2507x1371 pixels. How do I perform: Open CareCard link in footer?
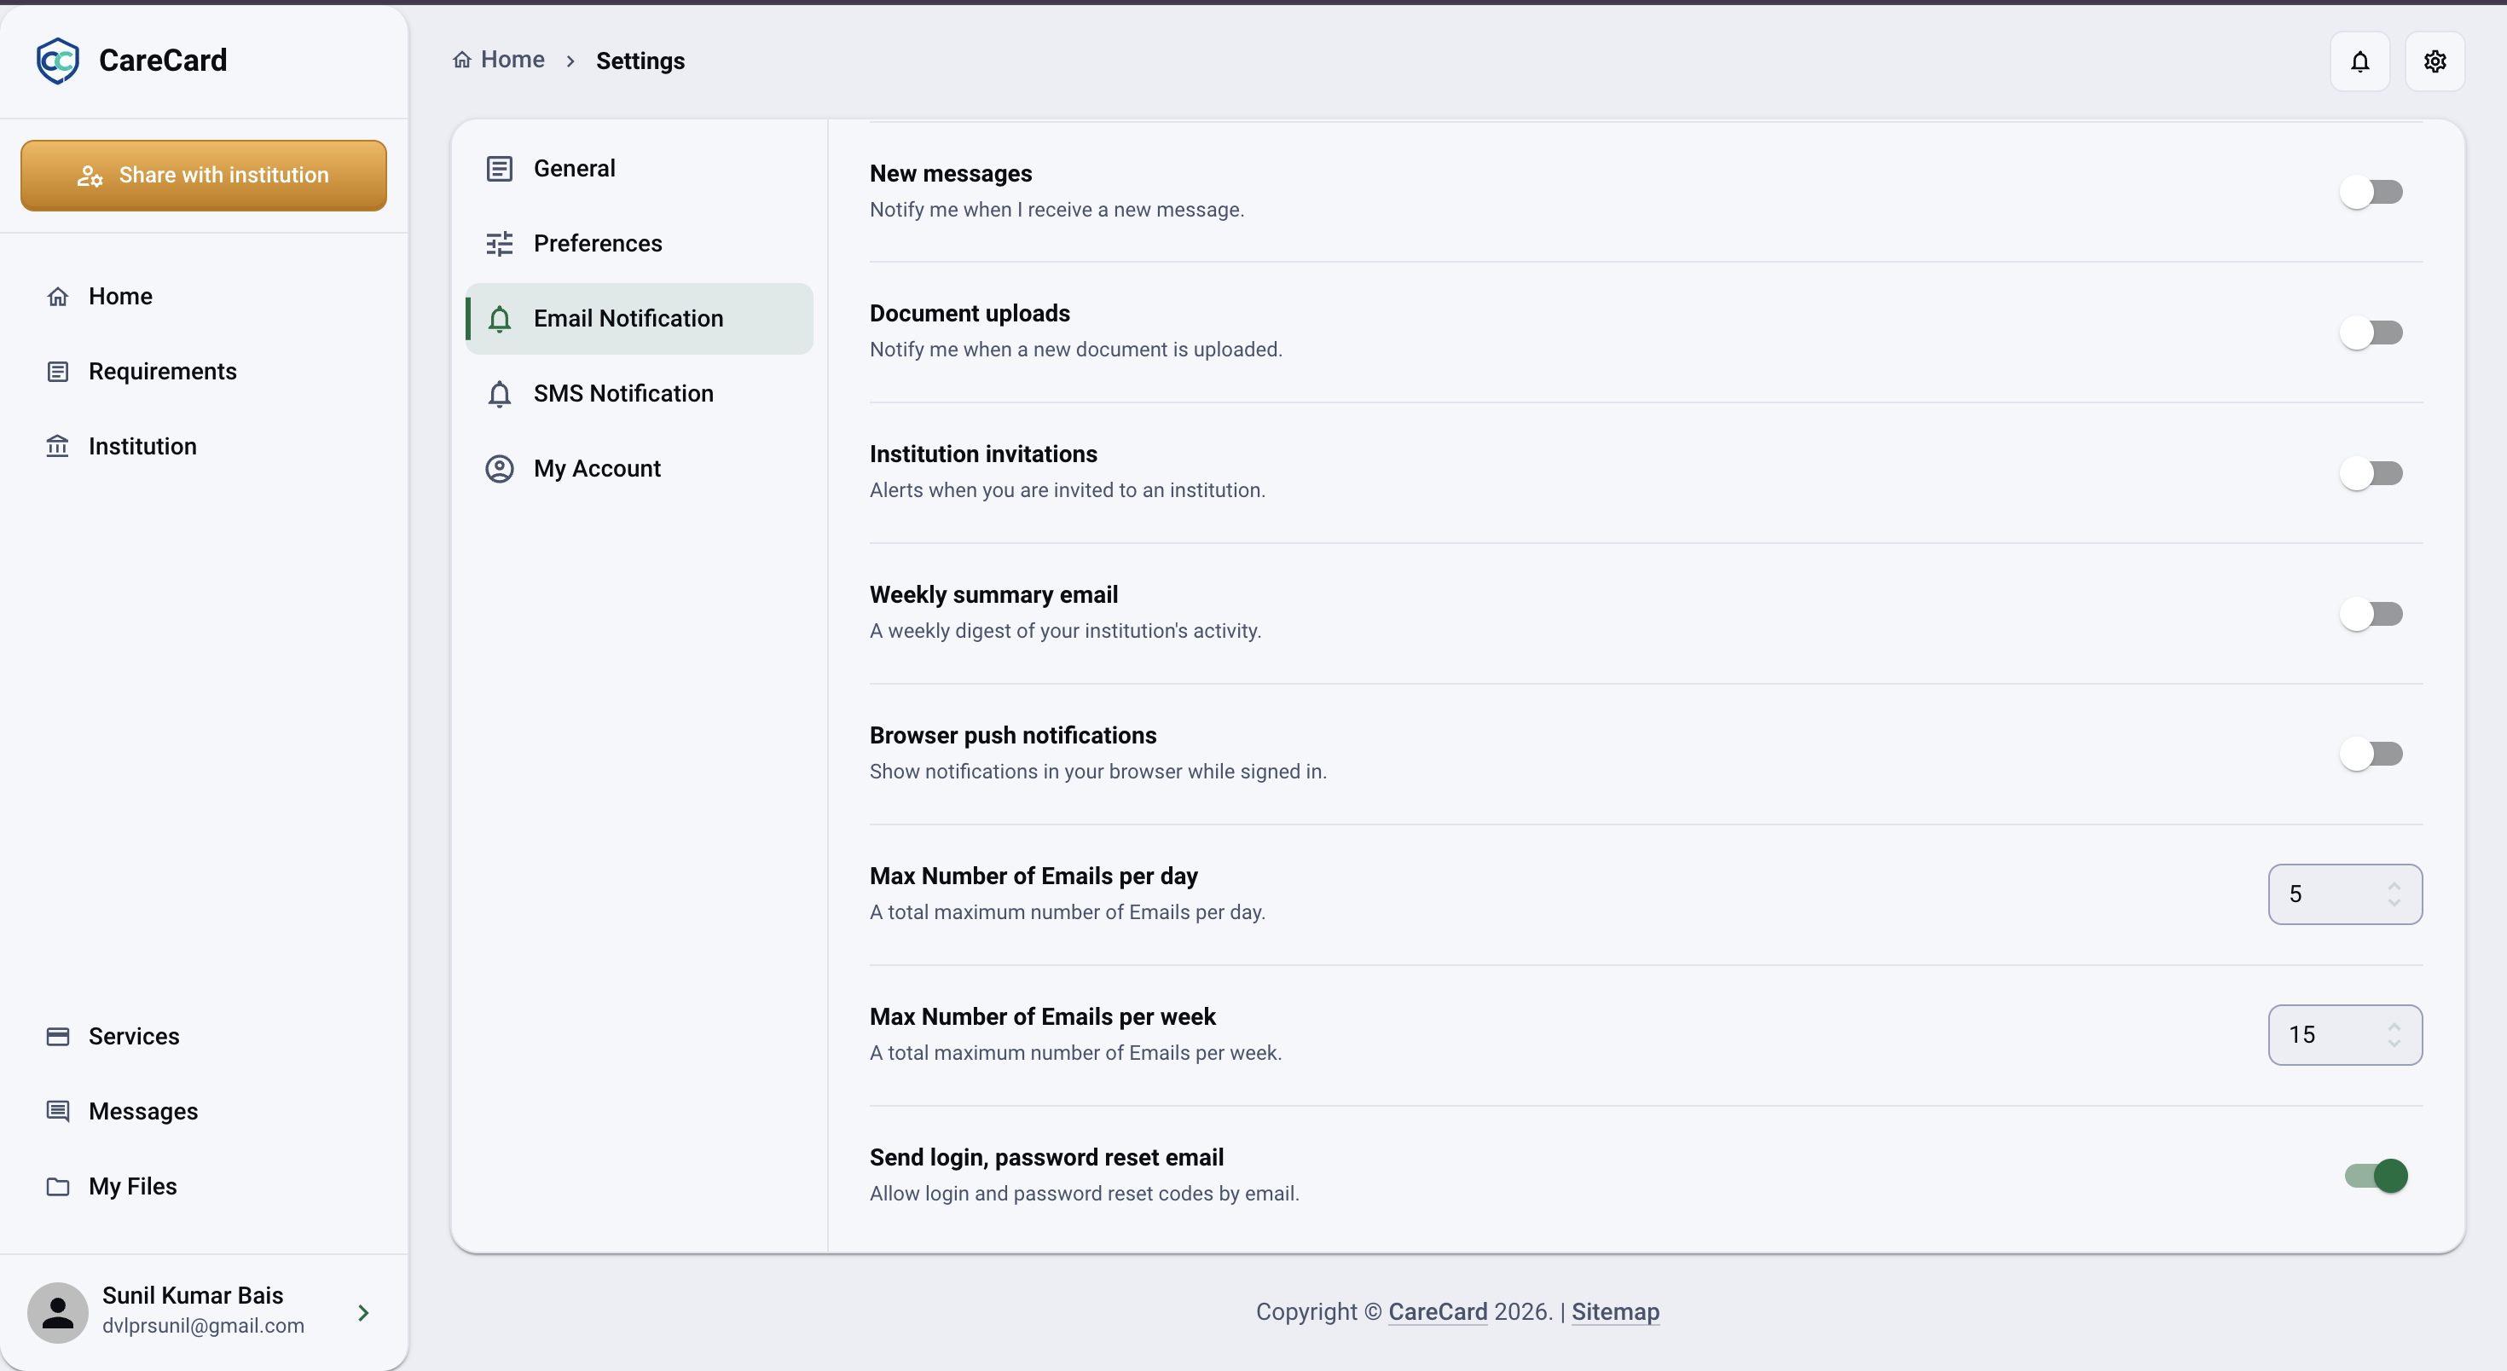pos(1438,1311)
